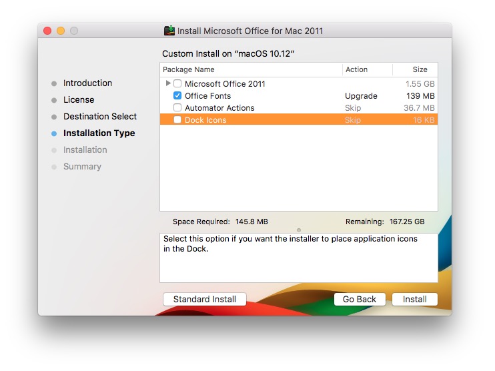Screen dimensions: 495x371
Task: Click the Action column header
Action: 367,69
